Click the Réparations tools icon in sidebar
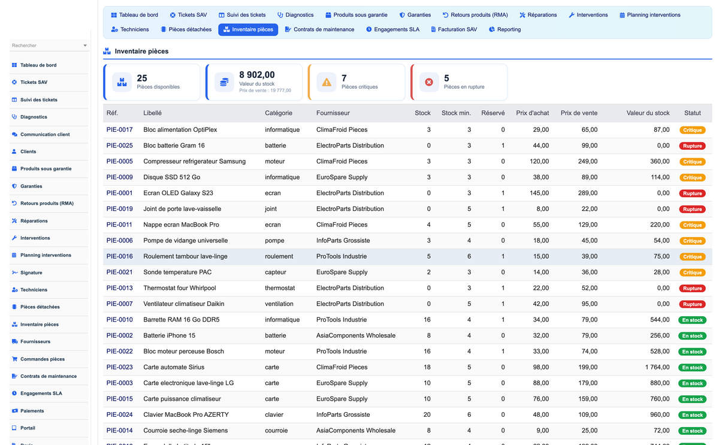The image size is (719, 445). pyautogui.click(x=14, y=221)
